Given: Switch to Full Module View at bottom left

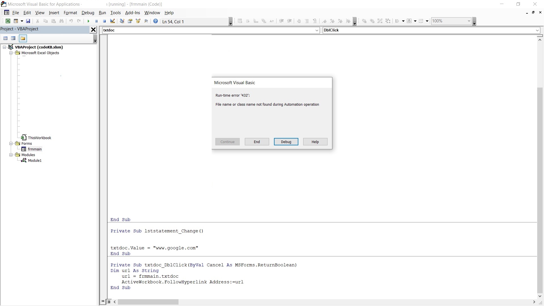Looking at the screenshot, I should pos(109,302).
